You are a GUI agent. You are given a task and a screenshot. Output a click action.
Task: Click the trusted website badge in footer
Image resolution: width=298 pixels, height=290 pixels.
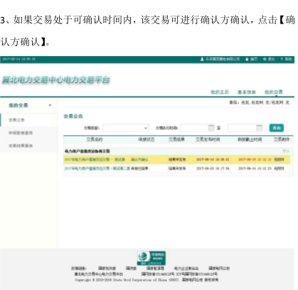click(151, 258)
